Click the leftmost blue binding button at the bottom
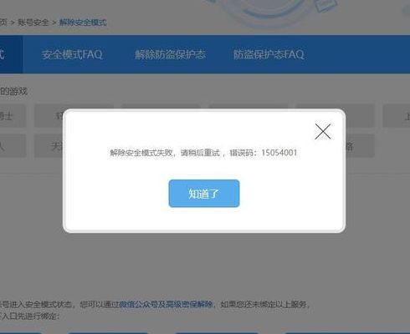Viewport: 410px width, 334px height. [x=21, y=332]
